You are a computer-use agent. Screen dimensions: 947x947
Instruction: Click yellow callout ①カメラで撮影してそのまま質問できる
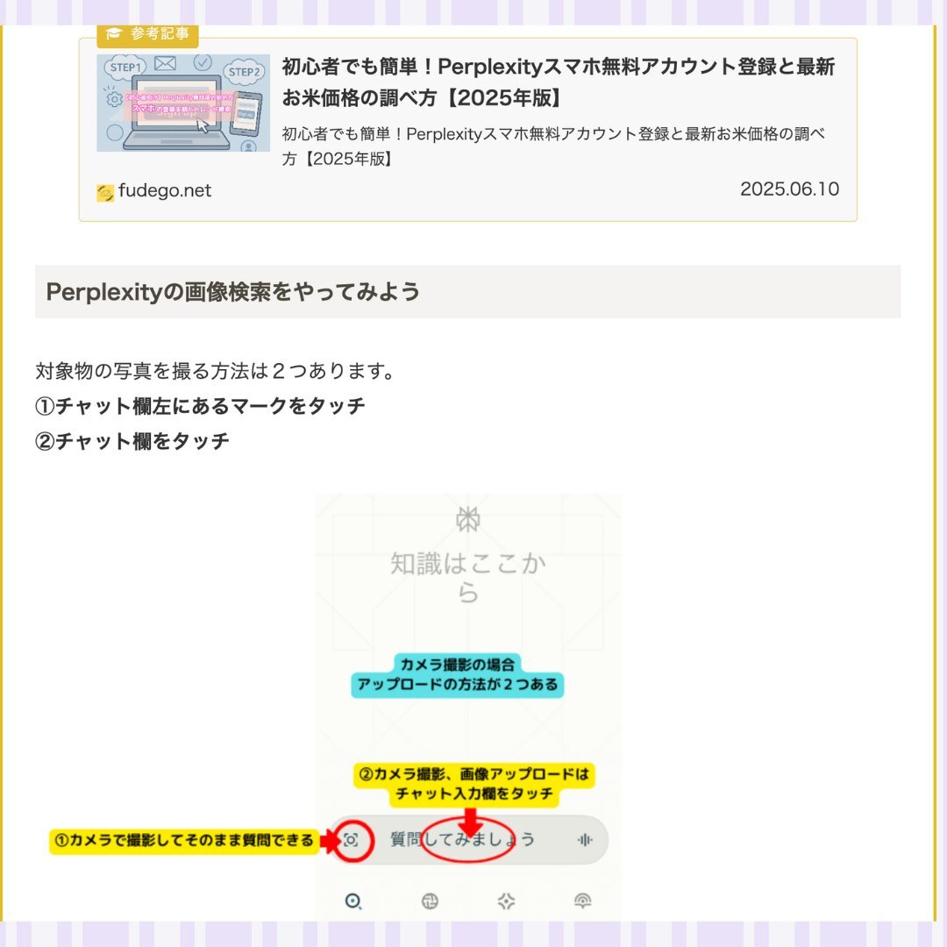coord(184,840)
